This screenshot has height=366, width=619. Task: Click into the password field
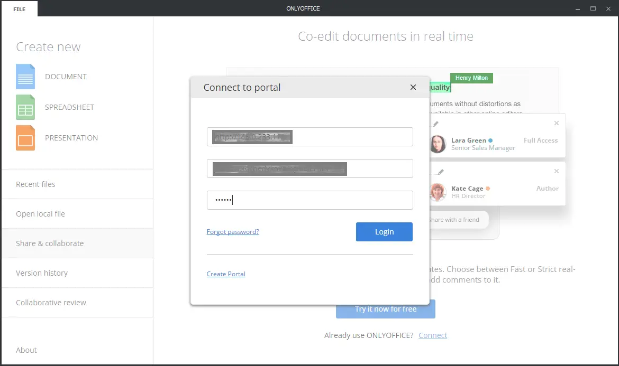(310, 200)
